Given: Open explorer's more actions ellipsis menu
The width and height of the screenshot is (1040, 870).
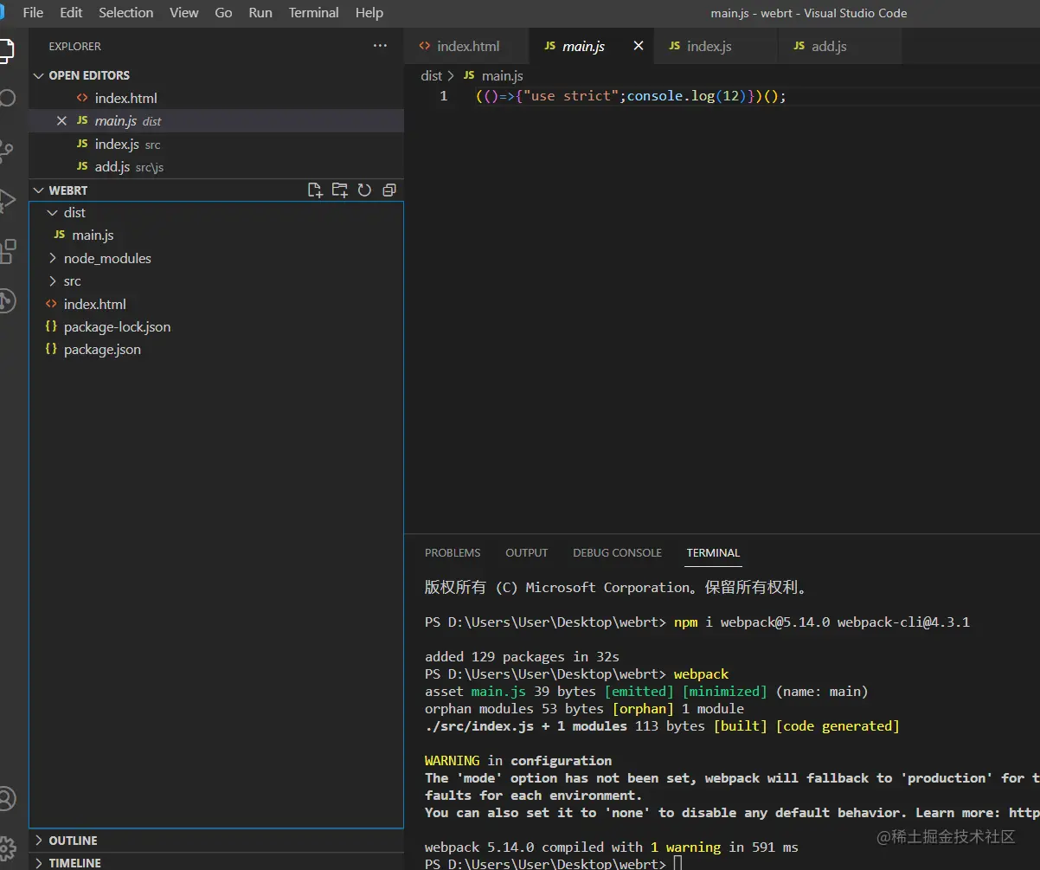Looking at the screenshot, I should pyautogui.click(x=380, y=46).
